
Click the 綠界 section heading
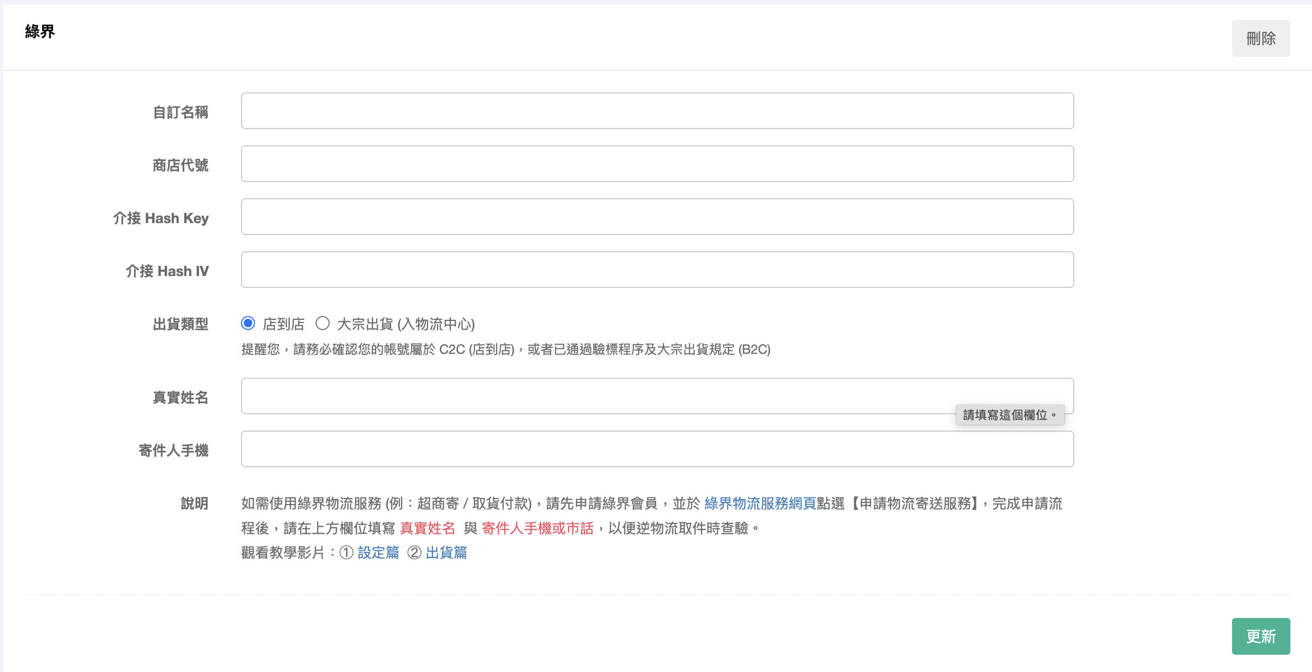click(x=40, y=32)
